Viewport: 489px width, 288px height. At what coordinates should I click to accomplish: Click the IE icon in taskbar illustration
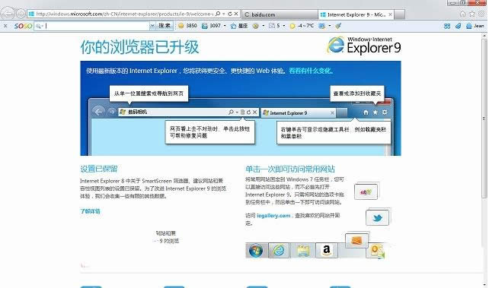click(x=279, y=250)
